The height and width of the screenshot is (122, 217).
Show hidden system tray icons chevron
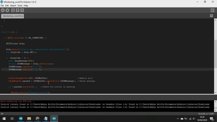point(178,119)
